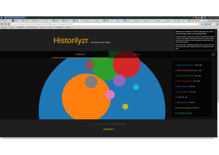Click the mail.google.com link in sidebar
The width and height of the screenshot is (219, 155).
click(185, 81)
